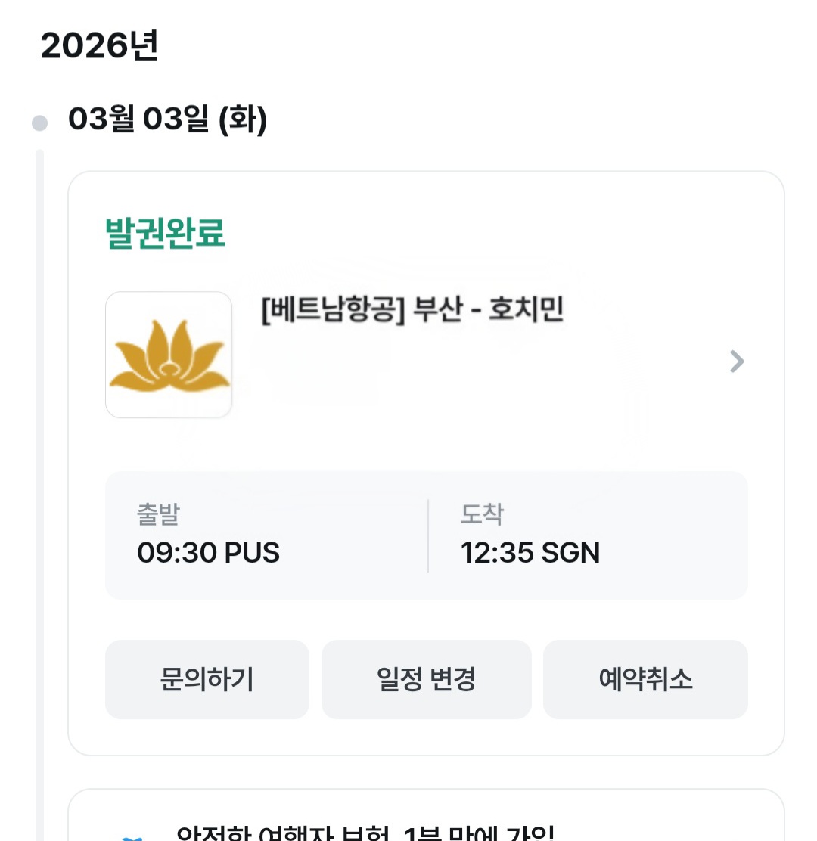Click the 03월 03일 (화) date heading

click(x=167, y=119)
